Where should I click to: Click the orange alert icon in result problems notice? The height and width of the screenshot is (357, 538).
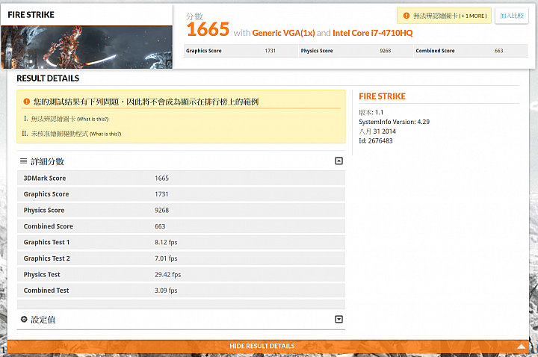[x=26, y=102]
